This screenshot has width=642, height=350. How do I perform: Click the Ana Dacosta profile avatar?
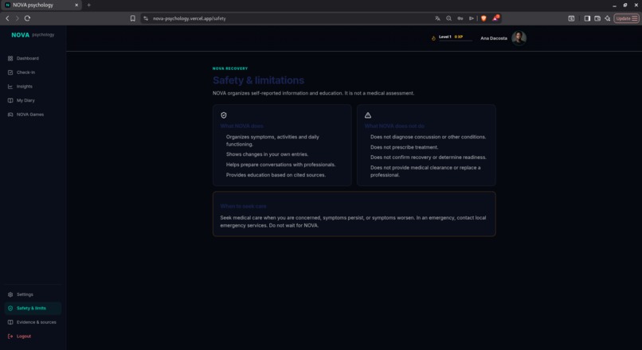pos(519,38)
